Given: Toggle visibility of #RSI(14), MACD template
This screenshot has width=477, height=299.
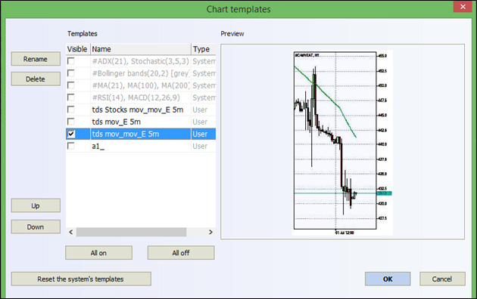Looking at the screenshot, I should point(71,97).
